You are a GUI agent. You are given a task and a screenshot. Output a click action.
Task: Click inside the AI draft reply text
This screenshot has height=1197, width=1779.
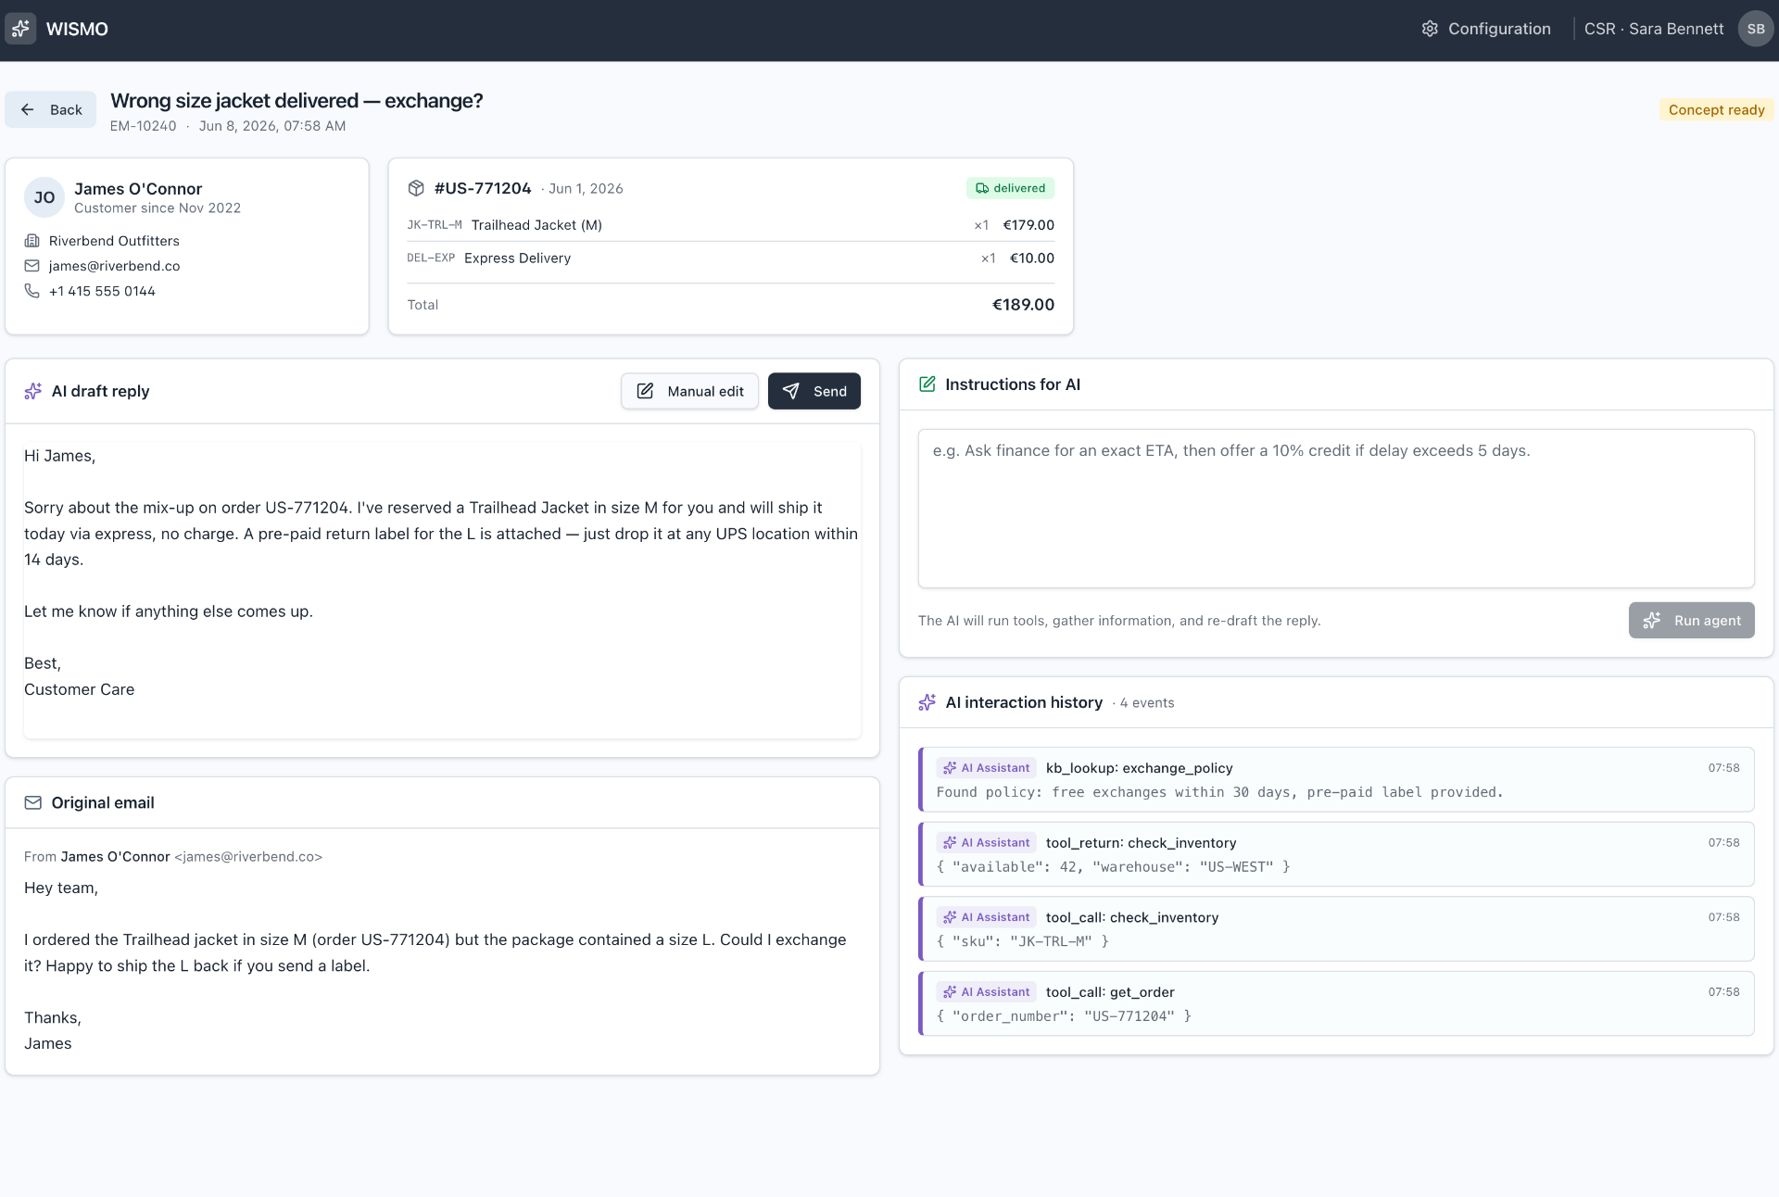(x=442, y=590)
